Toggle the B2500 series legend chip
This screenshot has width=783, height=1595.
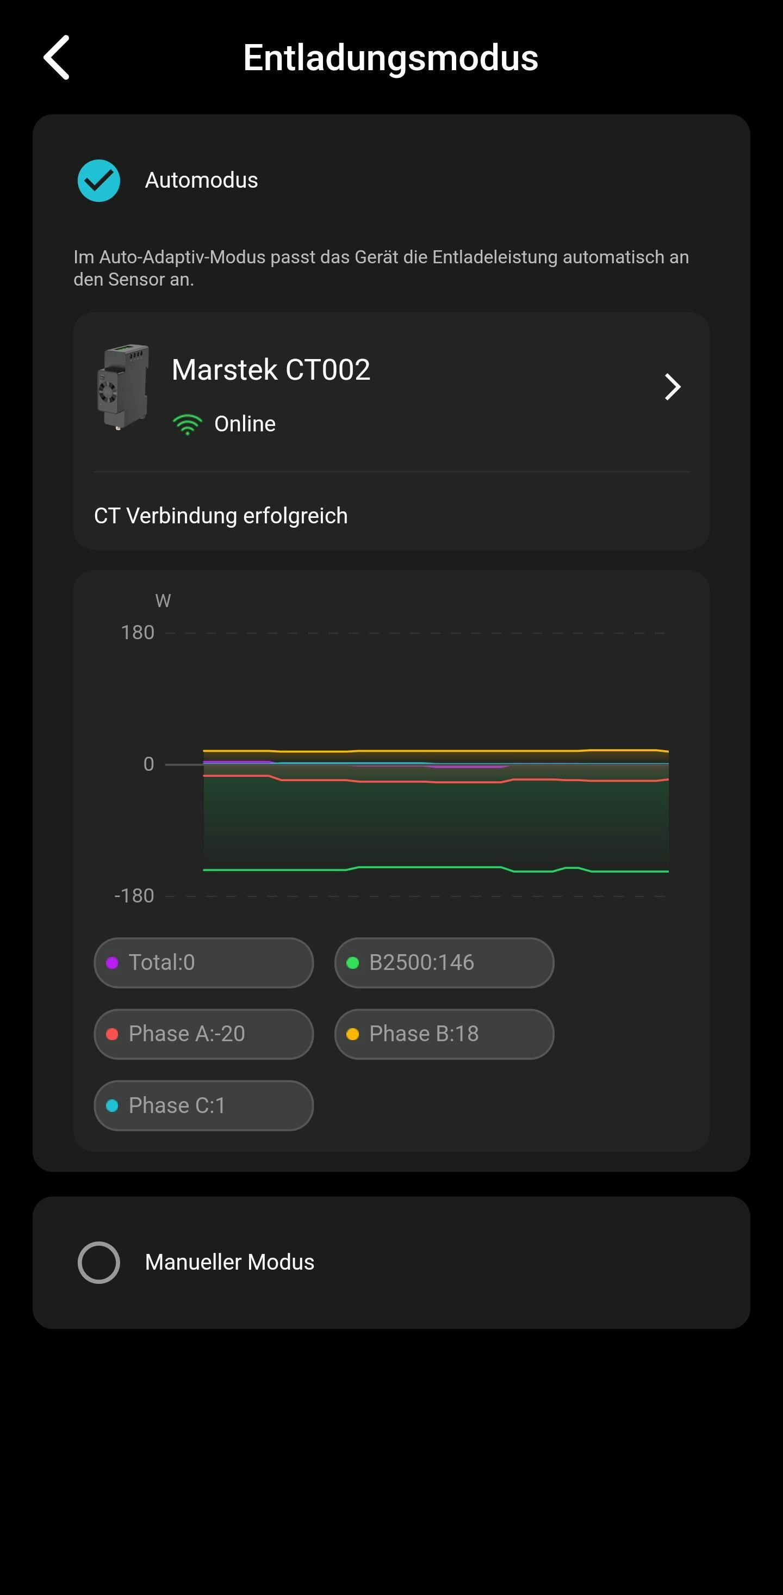pos(444,963)
